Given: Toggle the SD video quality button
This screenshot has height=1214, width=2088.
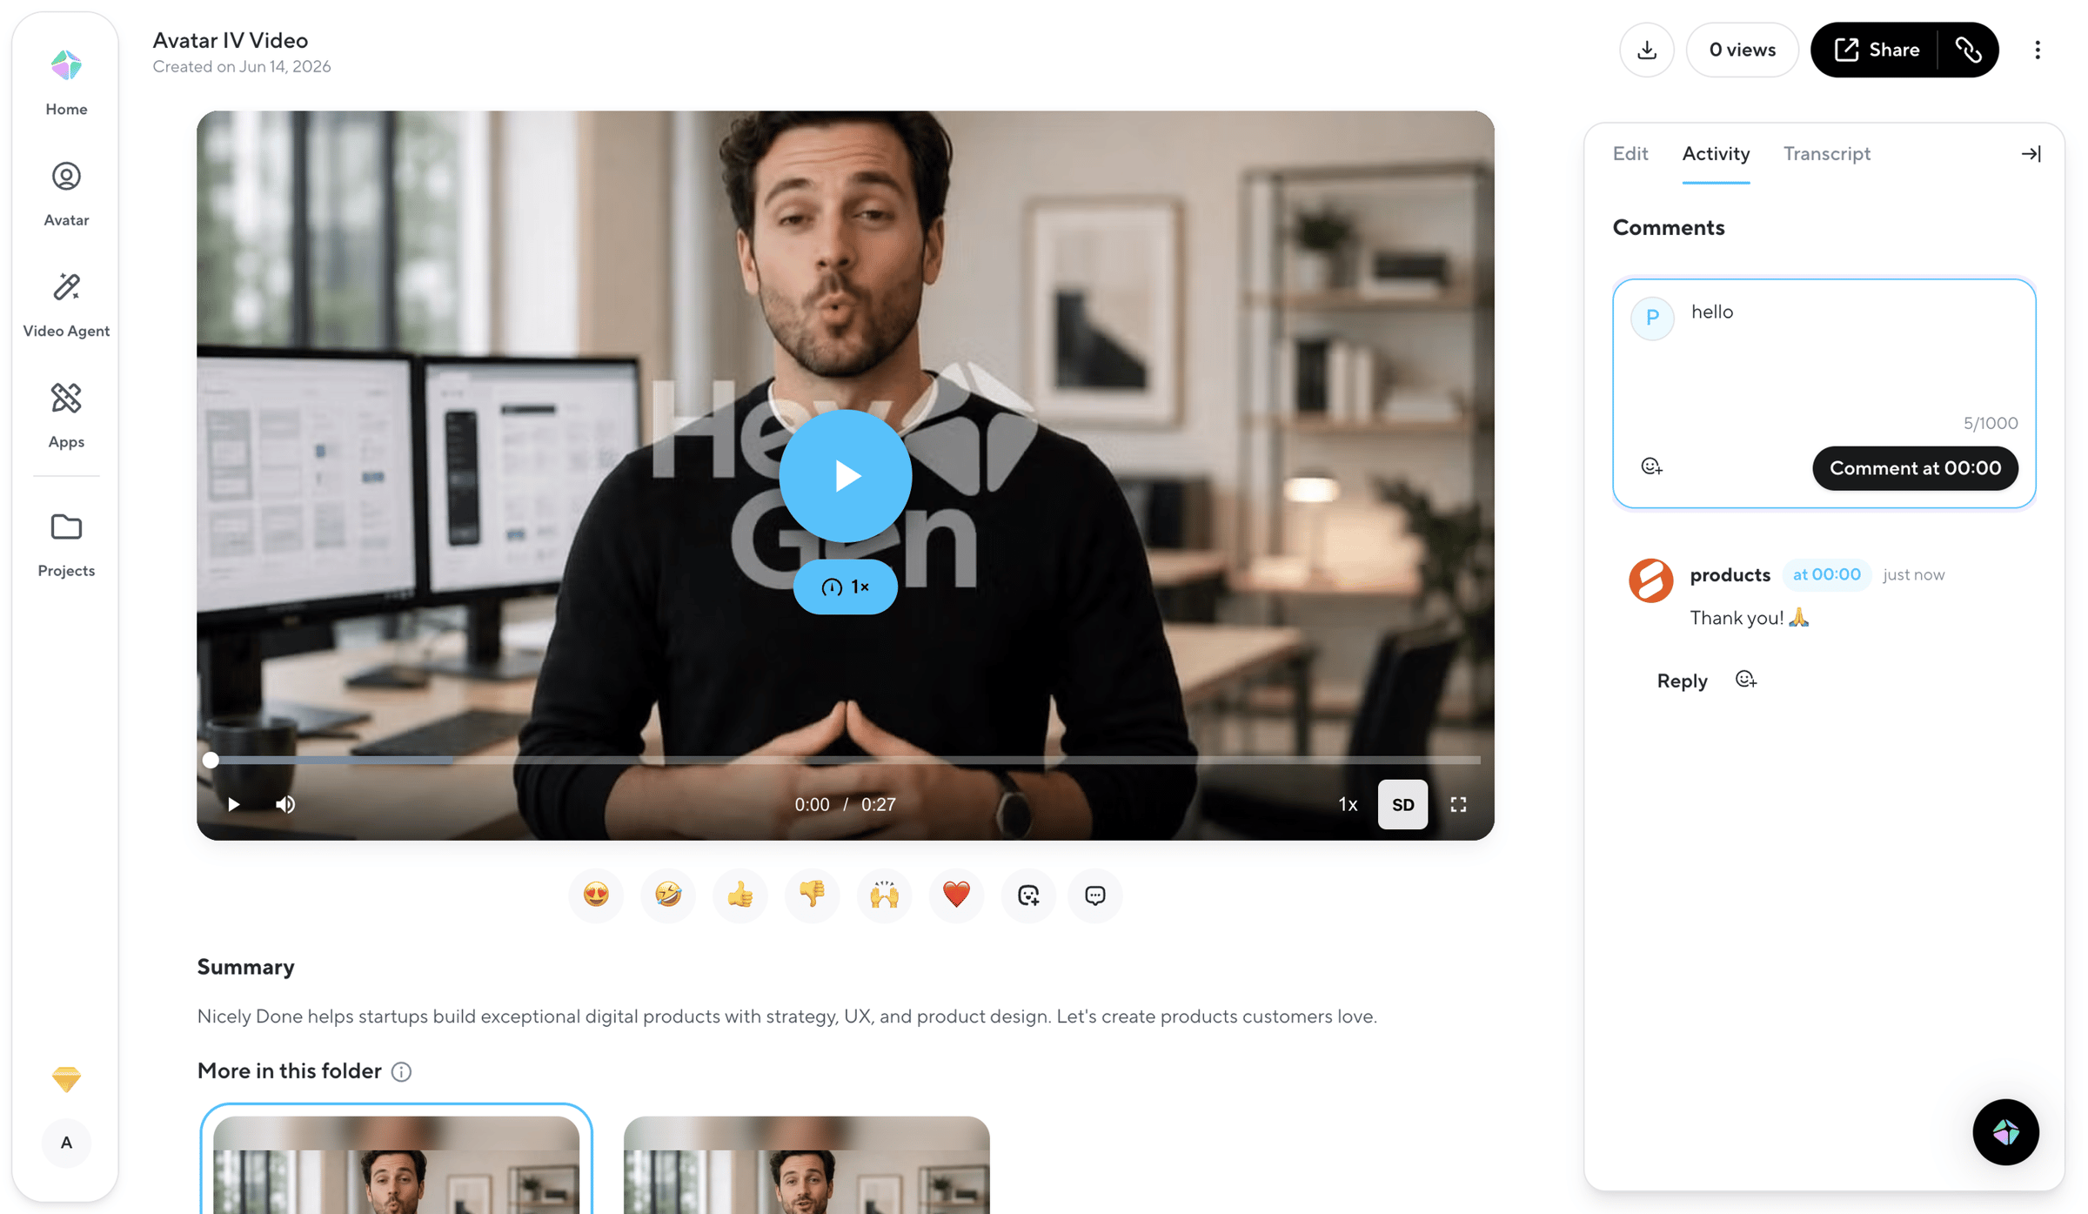Looking at the screenshot, I should pyautogui.click(x=1402, y=804).
